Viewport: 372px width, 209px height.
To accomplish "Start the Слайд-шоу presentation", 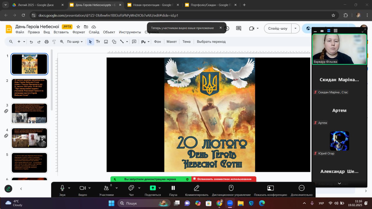I will click(278, 28).
